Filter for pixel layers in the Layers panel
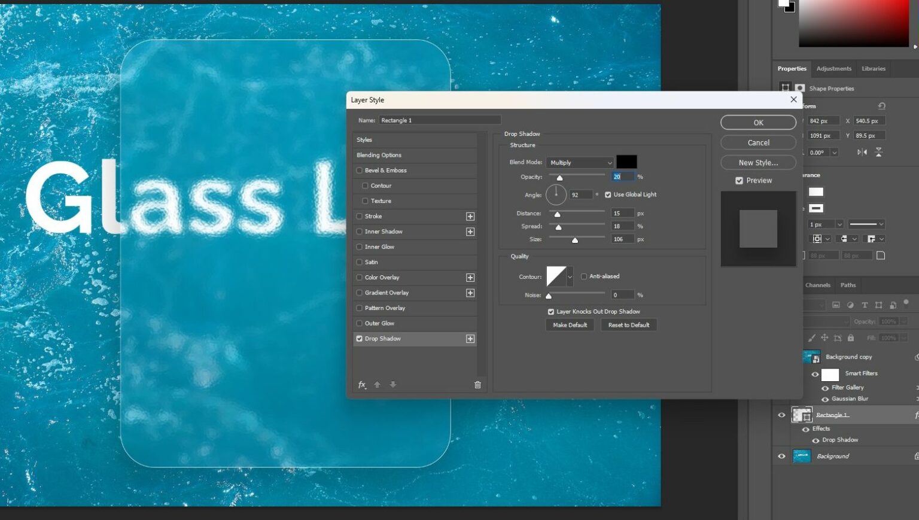This screenshot has height=520, width=919. point(836,305)
